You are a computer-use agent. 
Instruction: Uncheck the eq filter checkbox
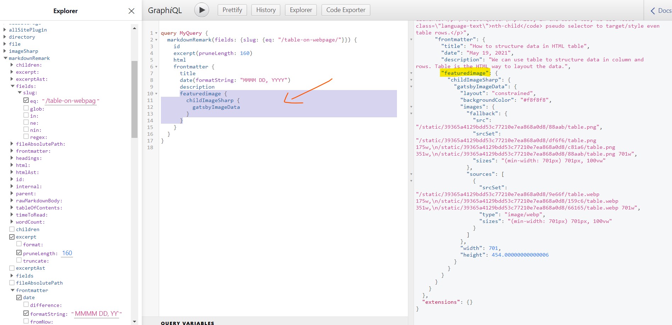(x=26, y=100)
